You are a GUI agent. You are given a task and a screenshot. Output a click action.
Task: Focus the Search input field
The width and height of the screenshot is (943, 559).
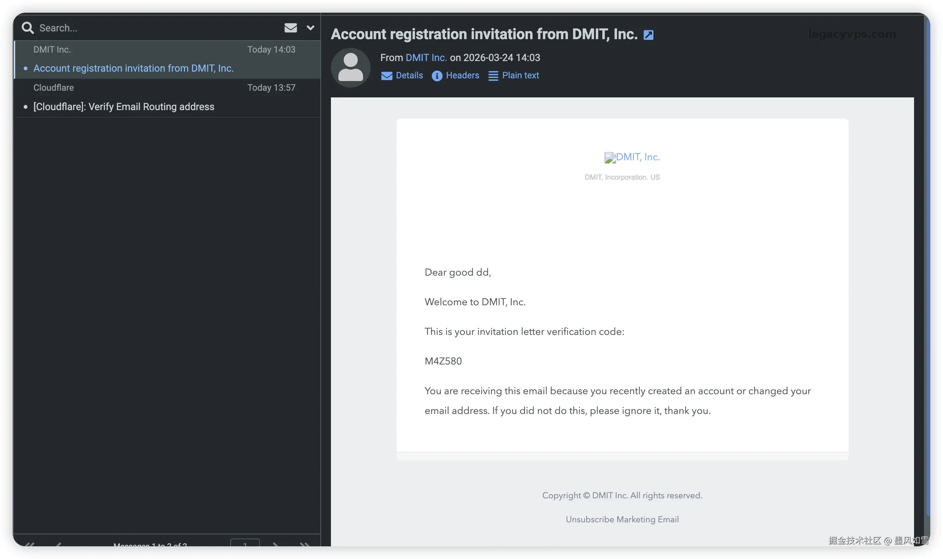pyautogui.click(x=151, y=28)
